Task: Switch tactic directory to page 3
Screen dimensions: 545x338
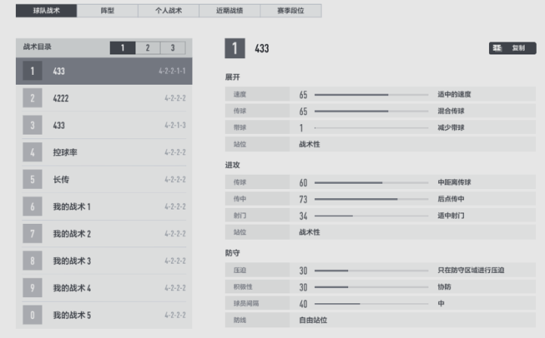Action: coord(173,48)
